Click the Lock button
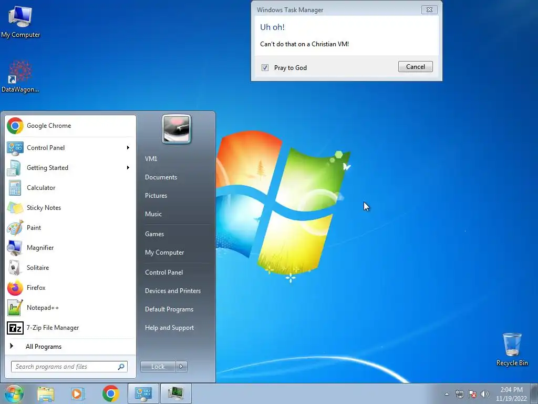The image size is (538, 404). (x=158, y=367)
